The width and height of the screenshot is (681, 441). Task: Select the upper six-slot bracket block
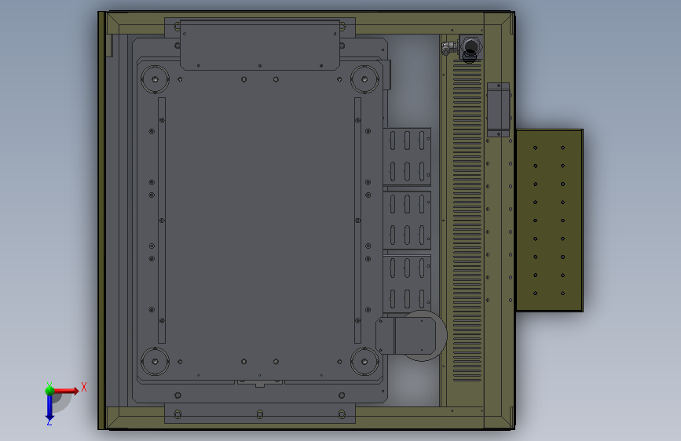(407, 157)
